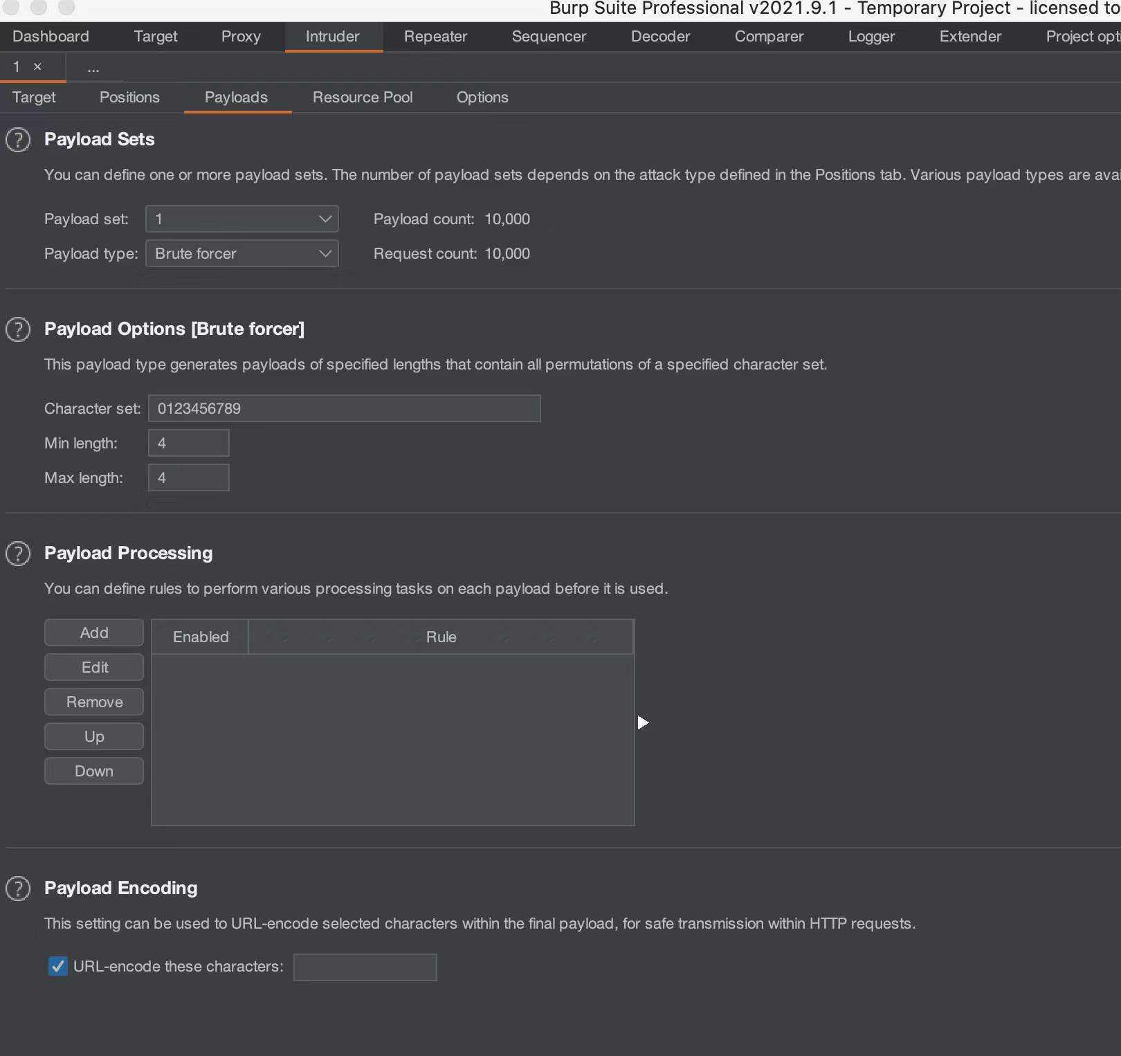Click the Edit rule button
1121x1056 pixels.
[x=94, y=667]
